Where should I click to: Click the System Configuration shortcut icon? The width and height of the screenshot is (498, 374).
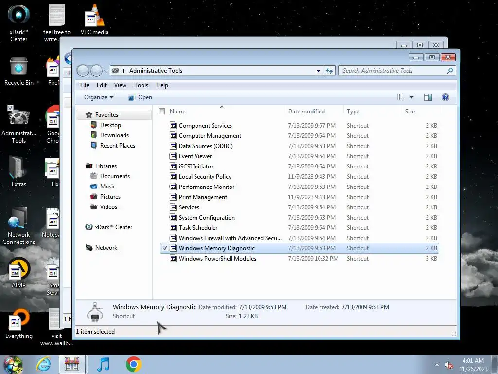[x=173, y=217]
